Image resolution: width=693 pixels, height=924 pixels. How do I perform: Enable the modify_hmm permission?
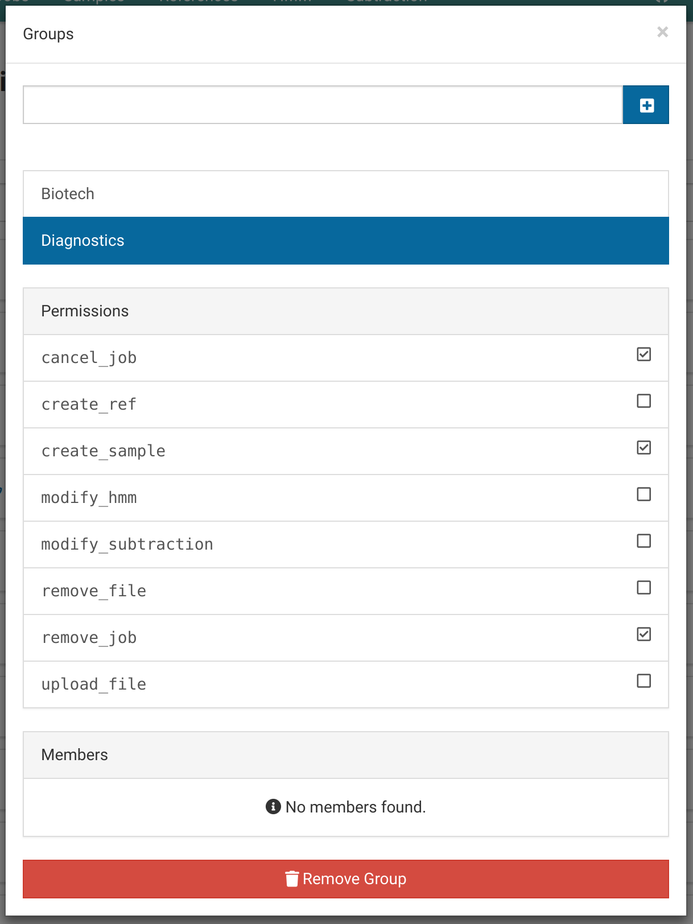tap(643, 494)
